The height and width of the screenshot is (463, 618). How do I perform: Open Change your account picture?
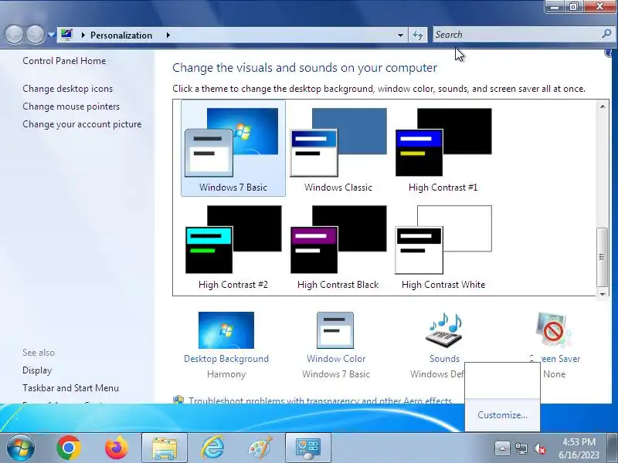point(82,124)
